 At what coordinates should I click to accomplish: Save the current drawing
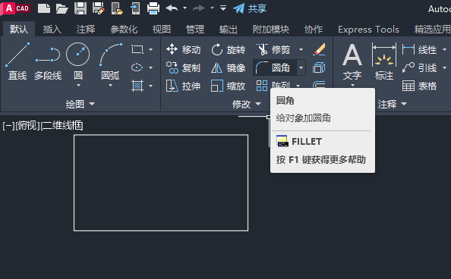[x=80, y=8]
